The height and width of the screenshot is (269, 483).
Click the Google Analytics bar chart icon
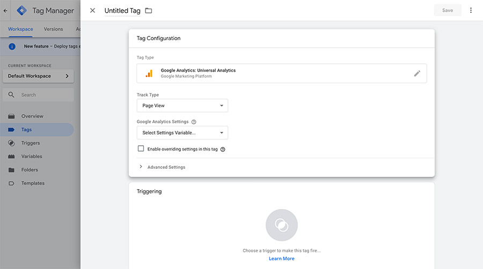[x=149, y=73]
